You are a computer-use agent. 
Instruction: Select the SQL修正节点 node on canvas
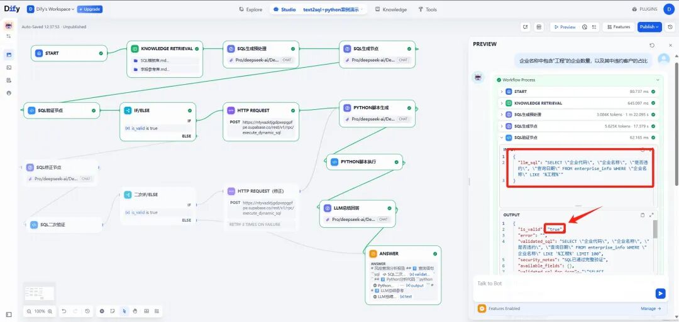(x=60, y=173)
